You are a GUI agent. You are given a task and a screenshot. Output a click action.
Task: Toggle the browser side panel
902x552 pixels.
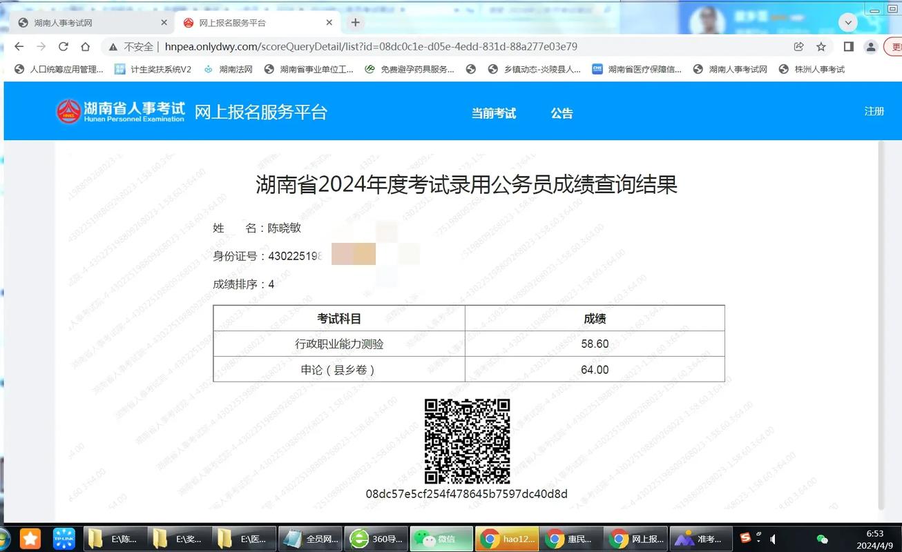click(x=847, y=47)
